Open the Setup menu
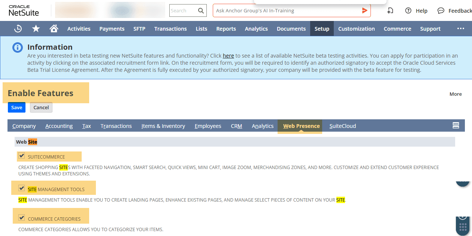472x236 pixels. [x=322, y=29]
